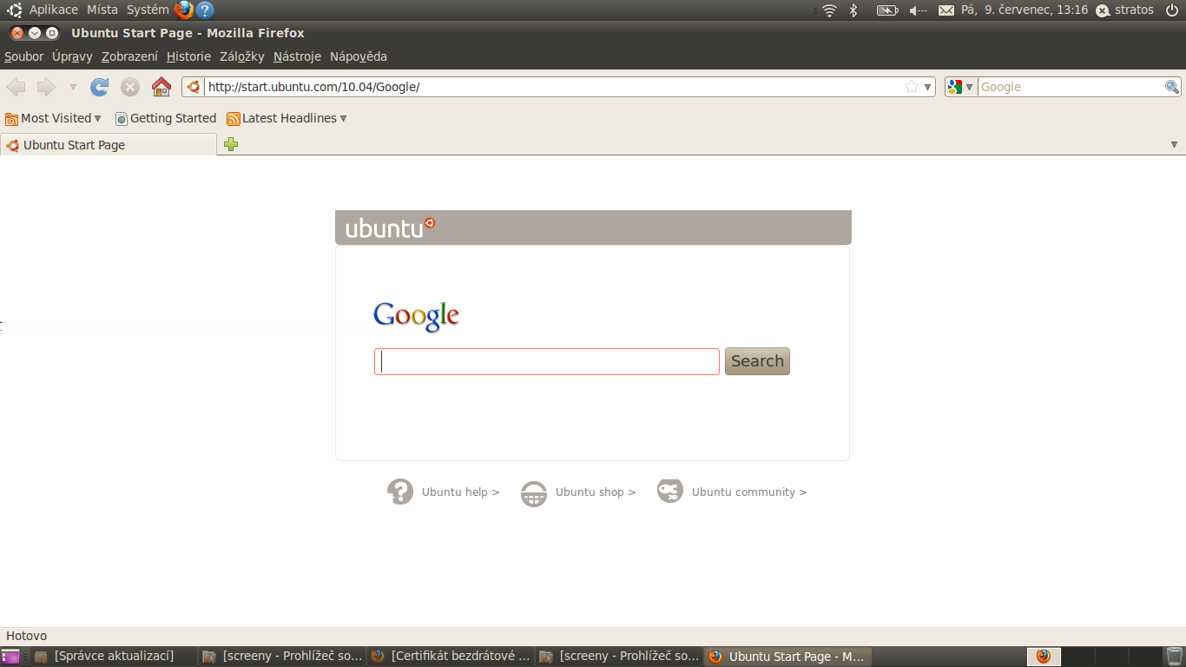The image size is (1186, 667).
Task: Open the Systém panel menu
Action: coord(148,10)
